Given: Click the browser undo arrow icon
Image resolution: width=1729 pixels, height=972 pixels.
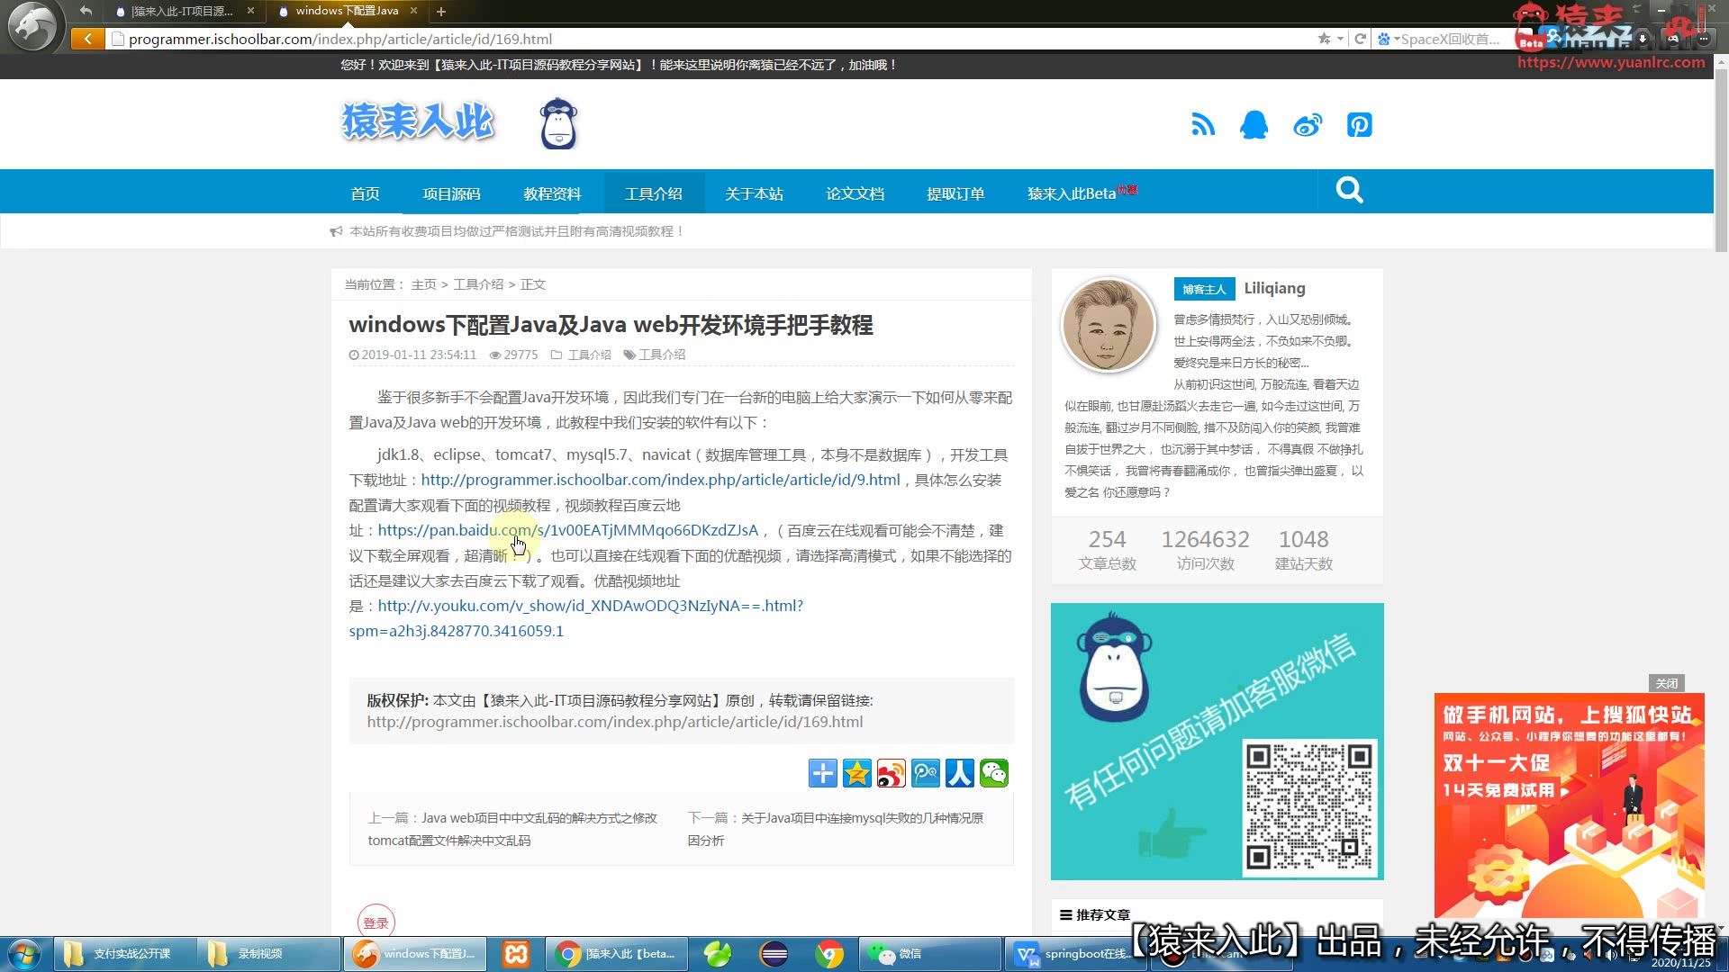Looking at the screenshot, I should [x=86, y=11].
